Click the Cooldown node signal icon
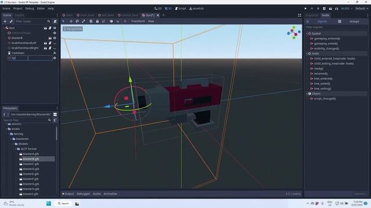 click(54, 53)
